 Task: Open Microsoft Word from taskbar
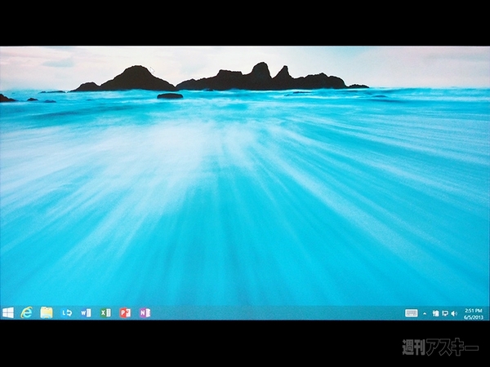[86, 312]
